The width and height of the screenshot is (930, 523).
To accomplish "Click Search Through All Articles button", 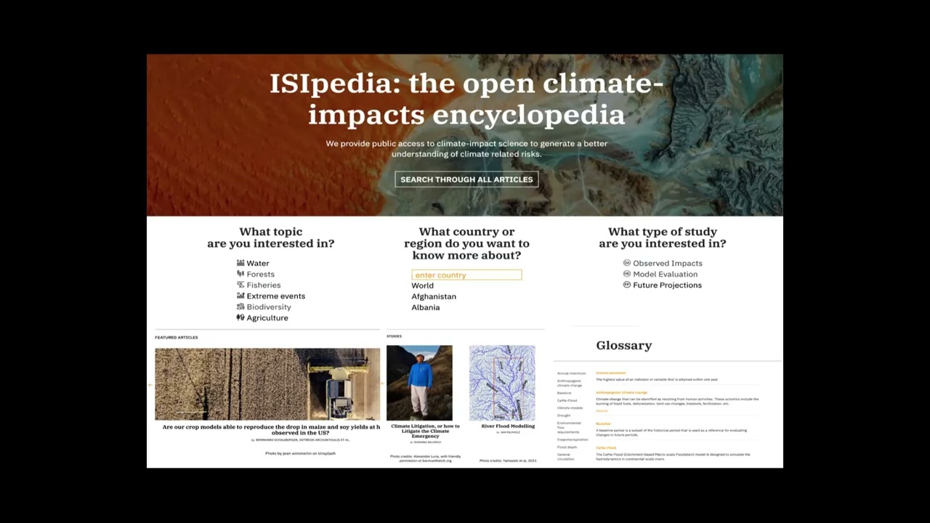I will [x=466, y=179].
